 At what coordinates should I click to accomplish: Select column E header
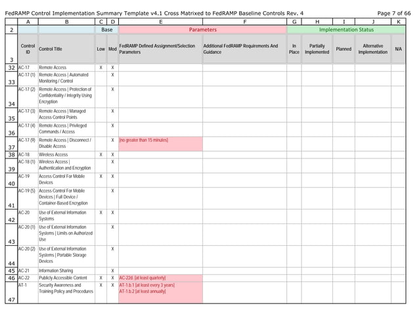tap(161, 22)
